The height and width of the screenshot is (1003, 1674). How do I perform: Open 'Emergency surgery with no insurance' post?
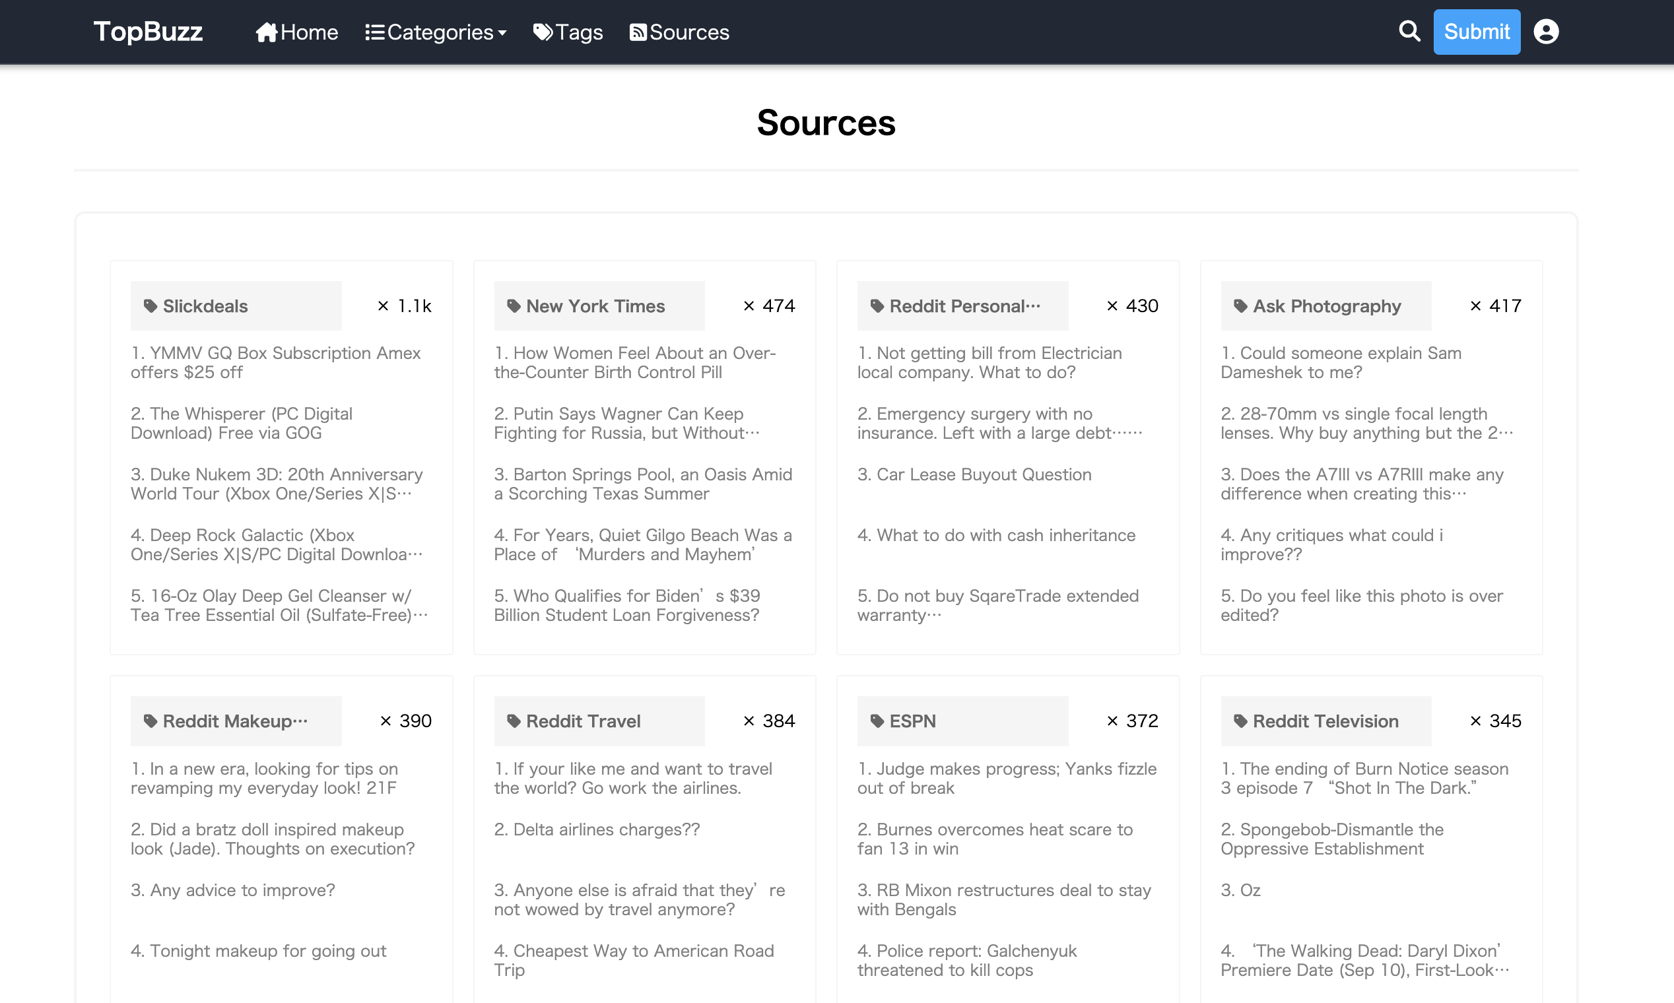999,424
